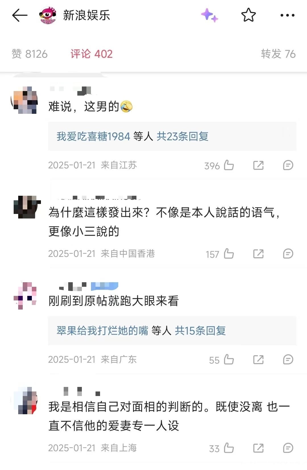Open the three-dot more options menu

[287, 15]
